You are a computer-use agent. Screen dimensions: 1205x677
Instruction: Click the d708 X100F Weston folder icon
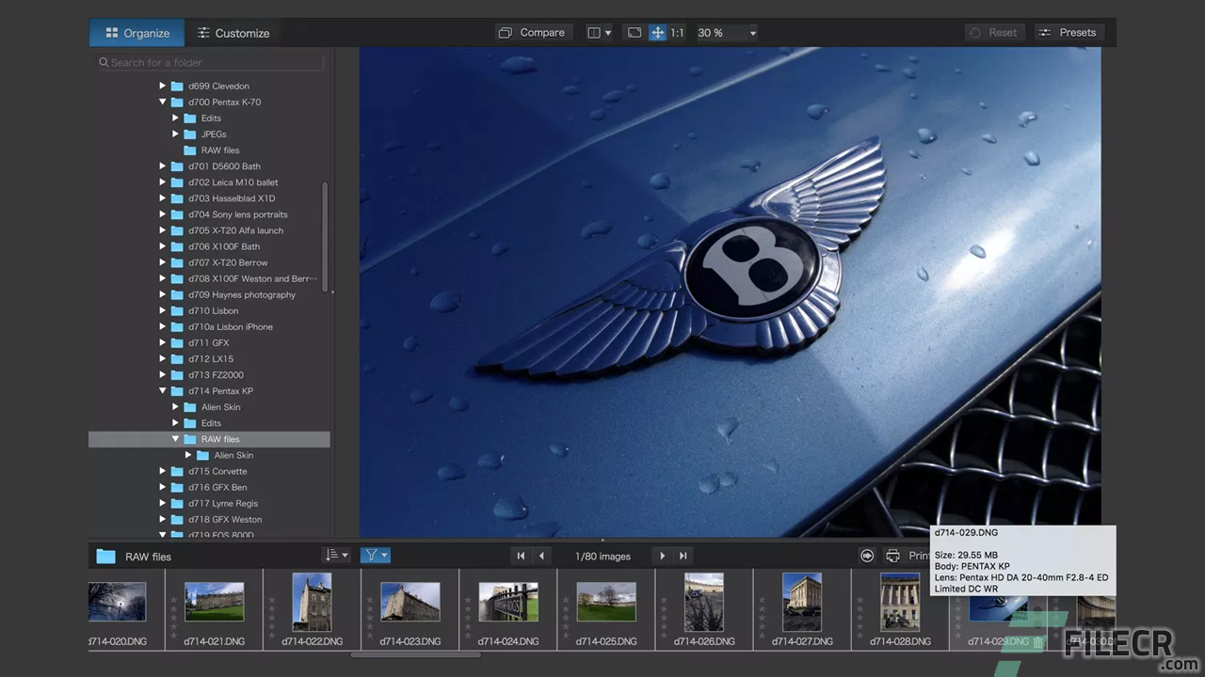pos(176,278)
